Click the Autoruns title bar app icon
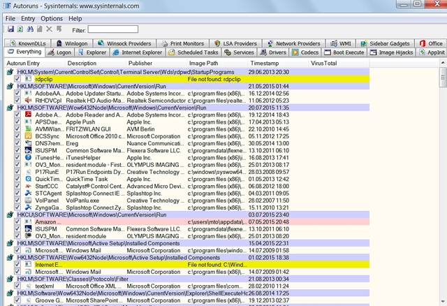The width and height of the screenshot is (447, 306). tap(6, 6)
